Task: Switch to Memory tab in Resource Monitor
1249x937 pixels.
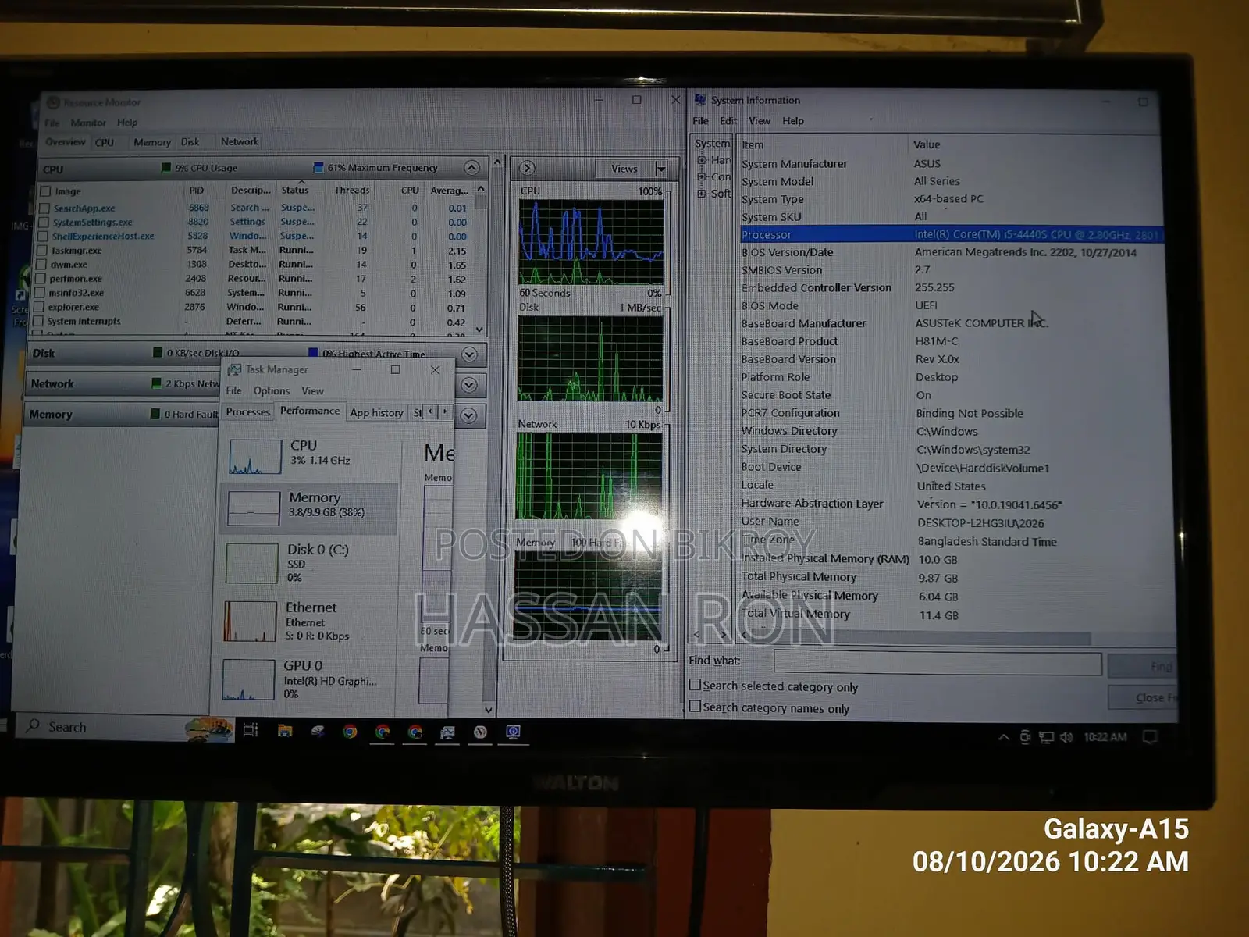Action: coord(152,142)
